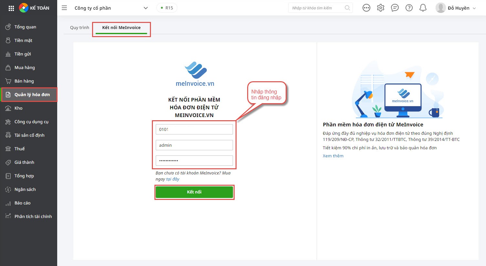Click the Tiền mặt money bag icon

8,41
